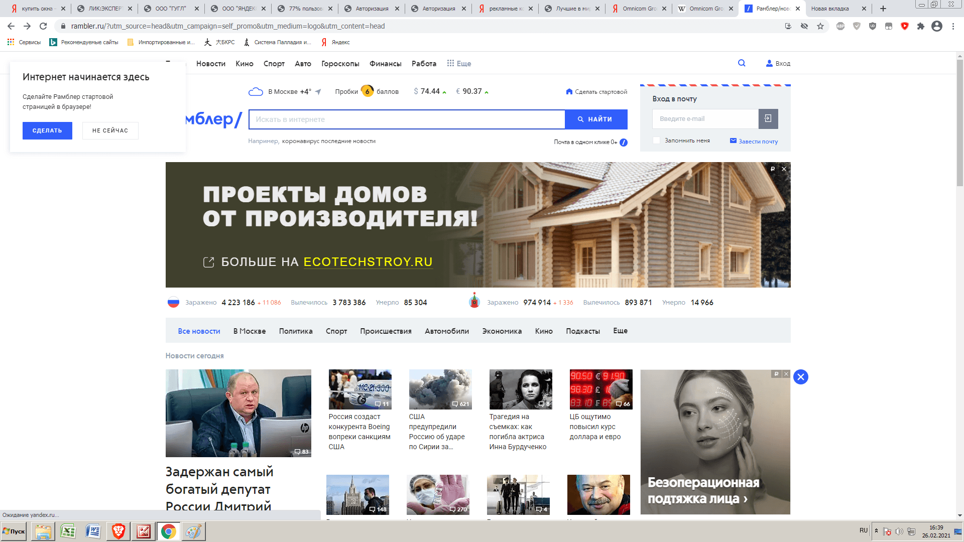Click the blue info icon near 'Почта в одном клике'
Viewport: 964px width, 542px height.
(624, 143)
